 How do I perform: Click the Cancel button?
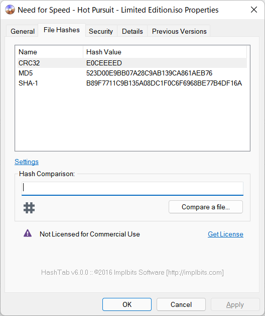pos(181,304)
